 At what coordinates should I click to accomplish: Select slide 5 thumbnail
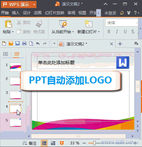point(15,122)
